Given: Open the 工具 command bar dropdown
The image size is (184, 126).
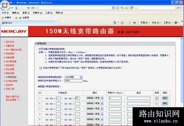Looking at the screenshot, I should [x=168, y=23].
